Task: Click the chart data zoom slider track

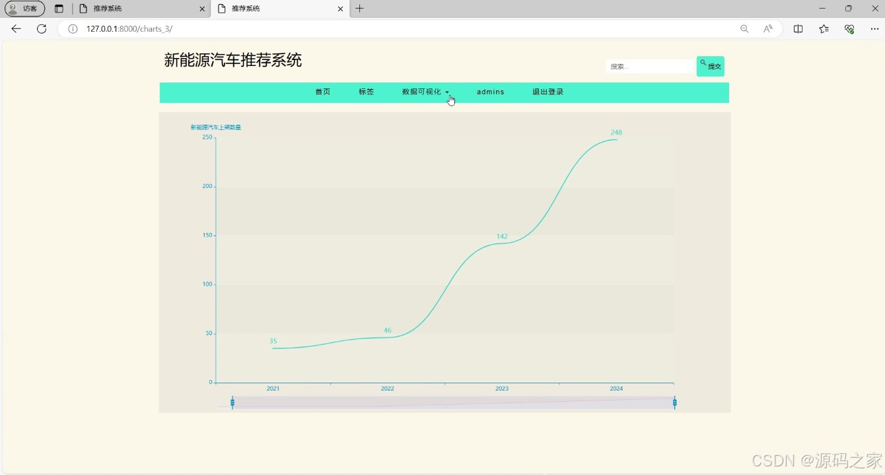Action: click(x=453, y=402)
